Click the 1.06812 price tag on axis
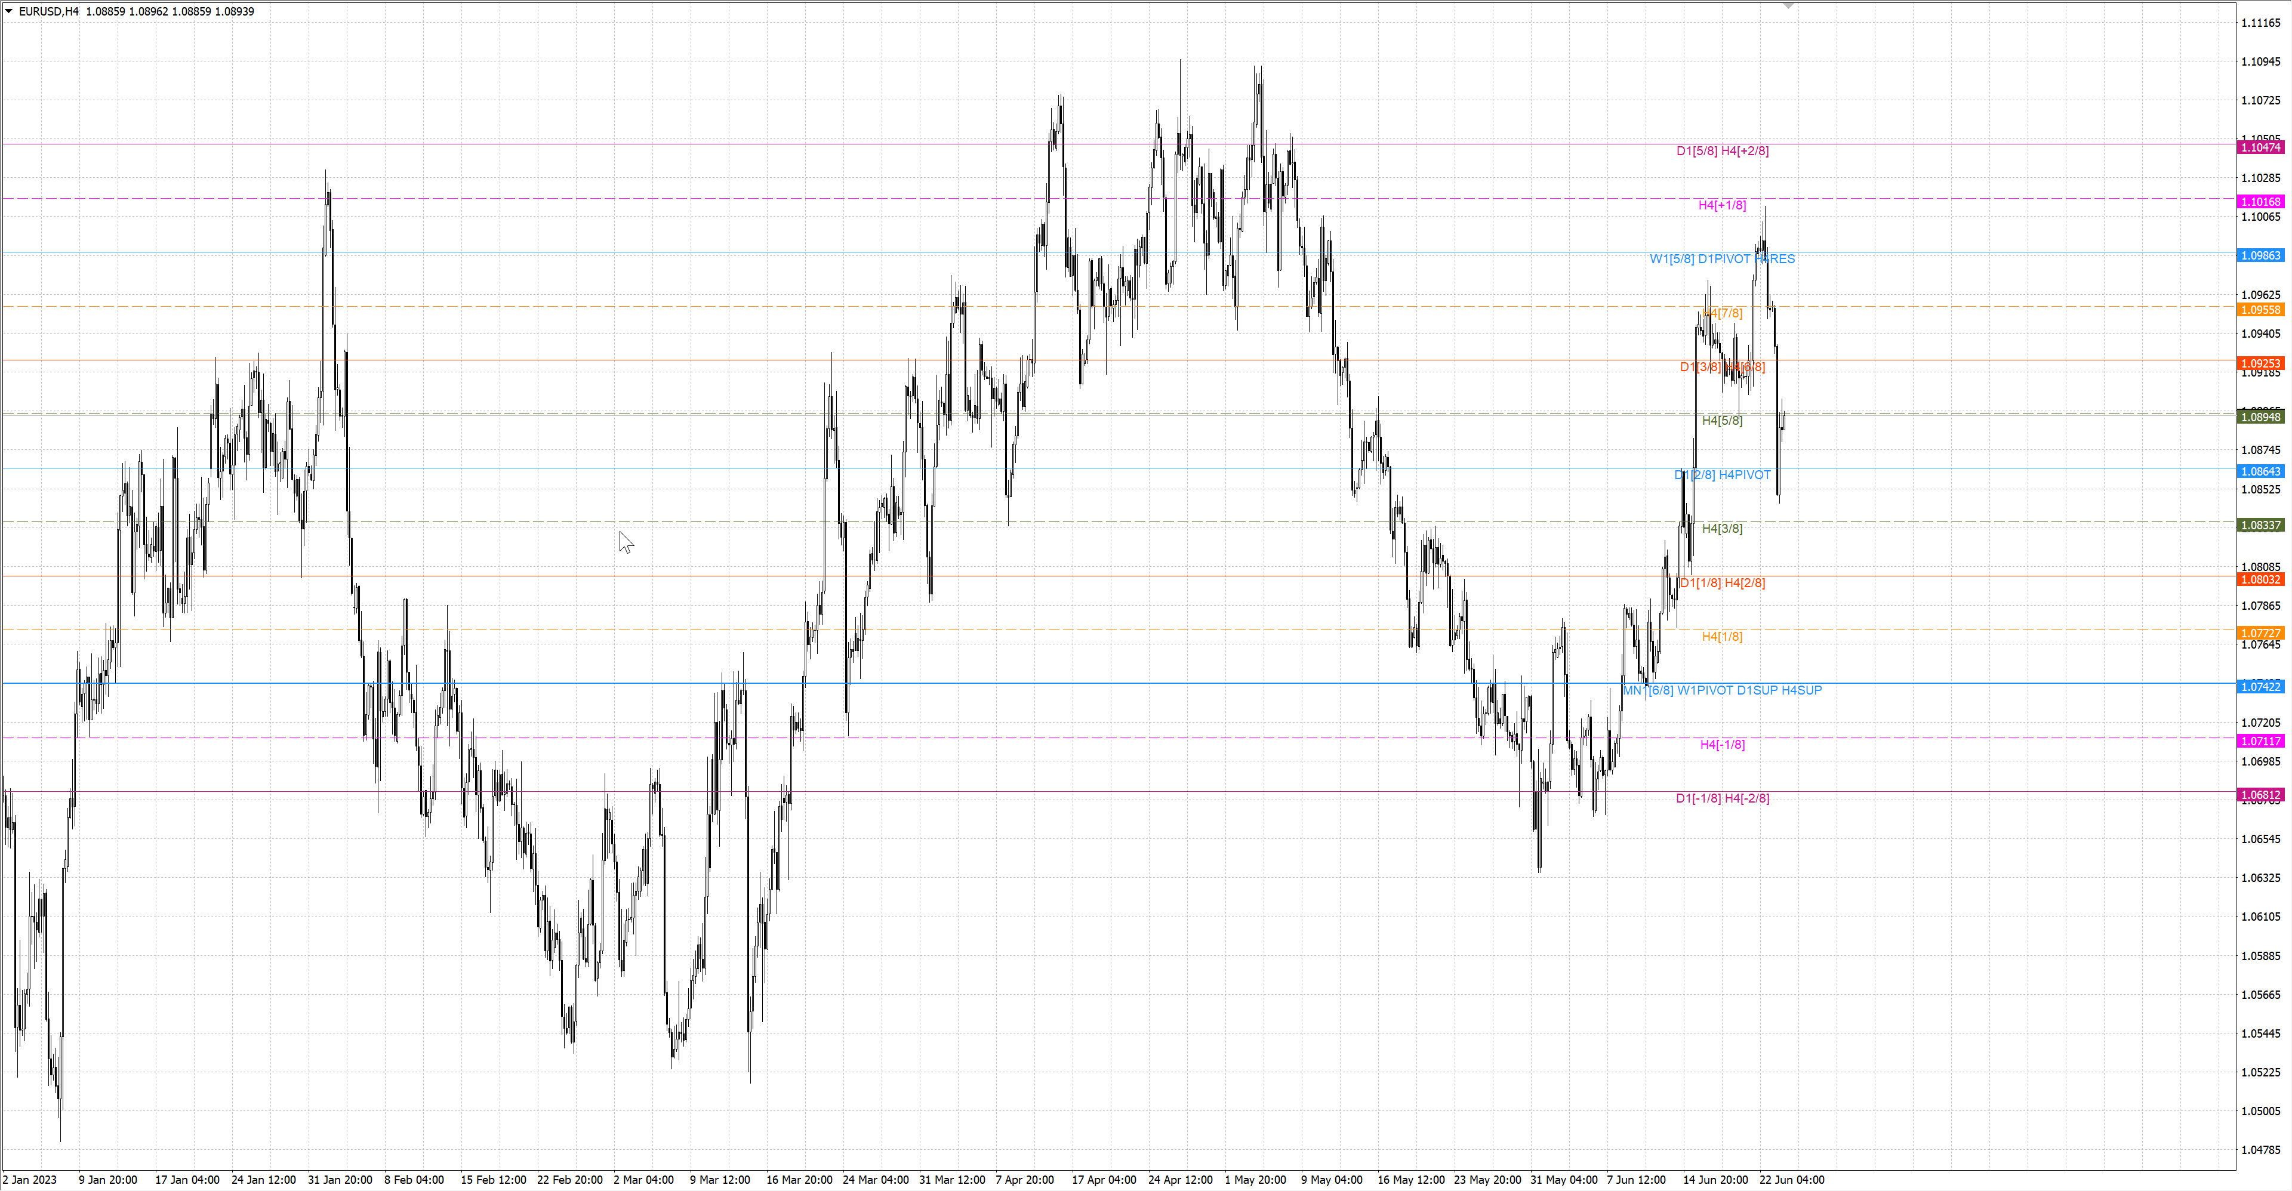2292x1191 pixels. (x=2260, y=795)
